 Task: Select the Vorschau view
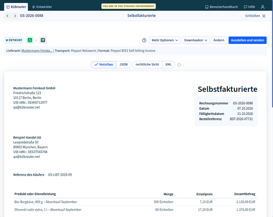point(103,65)
